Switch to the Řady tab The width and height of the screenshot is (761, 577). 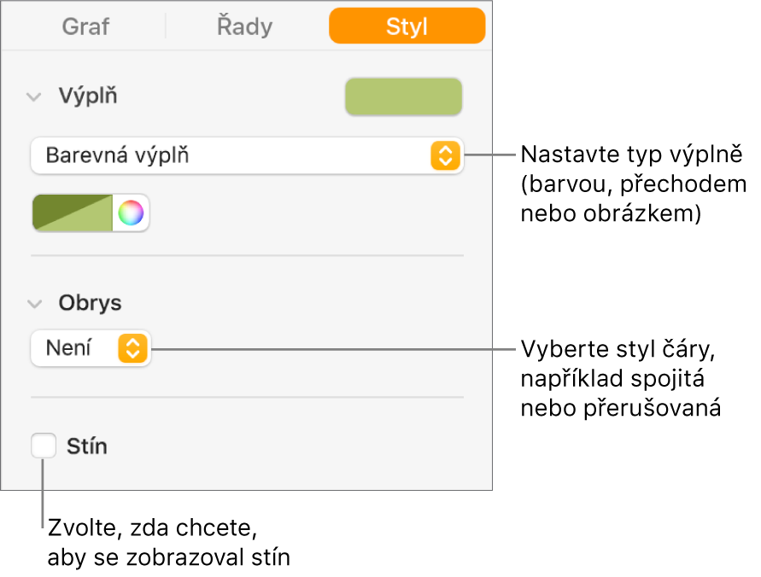pyautogui.click(x=244, y=26)
